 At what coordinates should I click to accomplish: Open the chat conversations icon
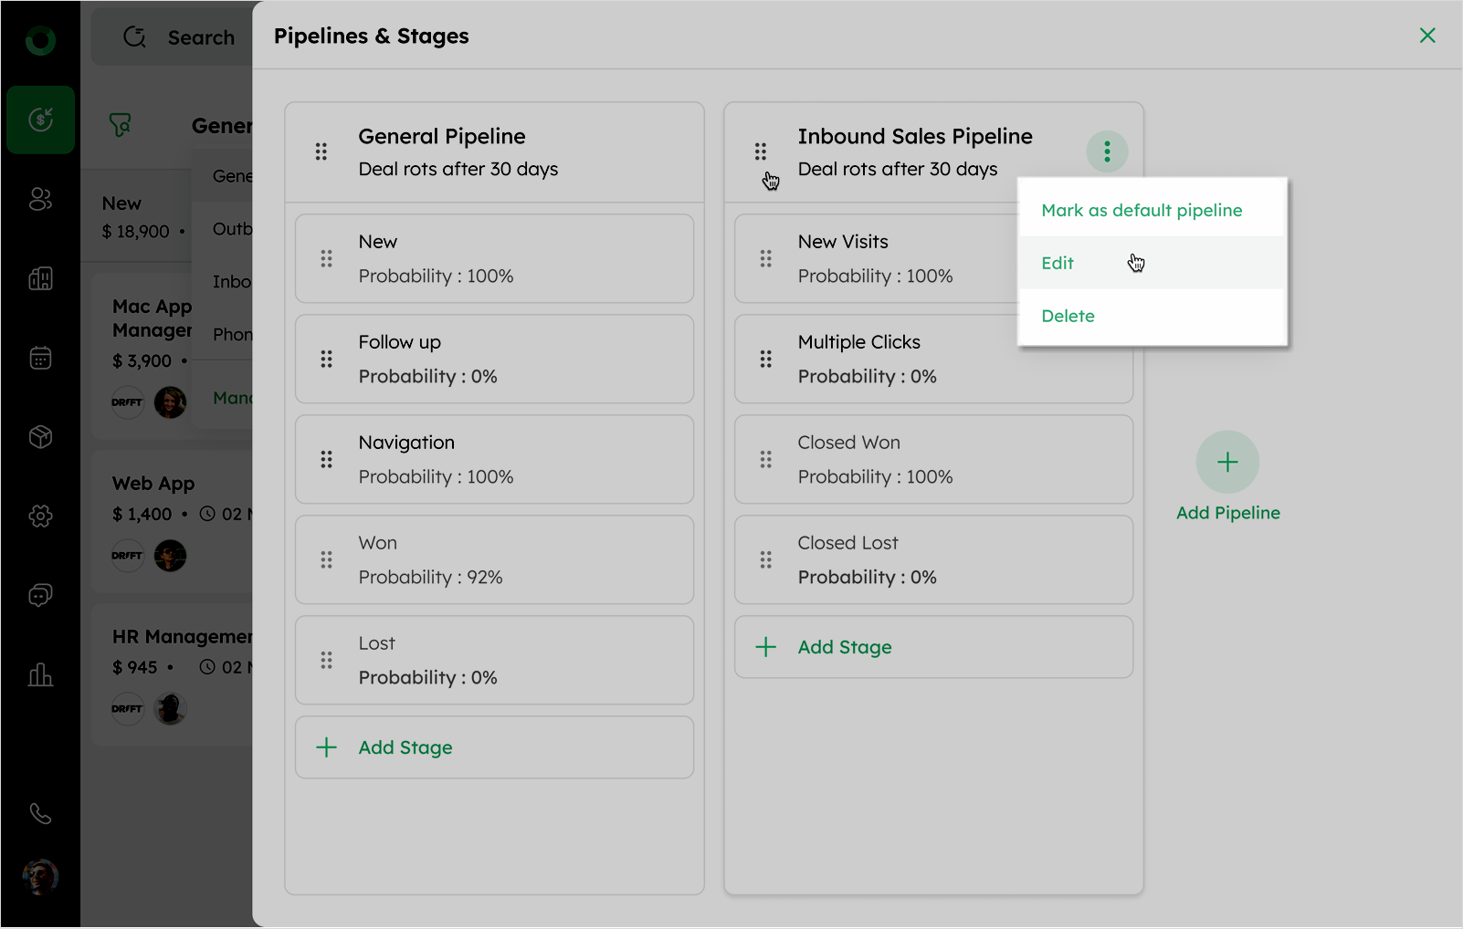tap(40, 596)
